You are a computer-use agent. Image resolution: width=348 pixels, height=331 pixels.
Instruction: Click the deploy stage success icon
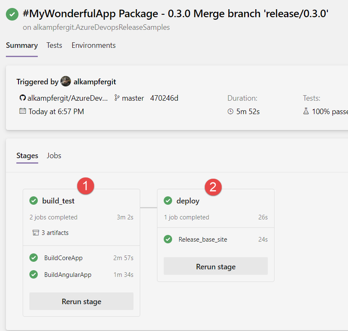tap(168, 201)
